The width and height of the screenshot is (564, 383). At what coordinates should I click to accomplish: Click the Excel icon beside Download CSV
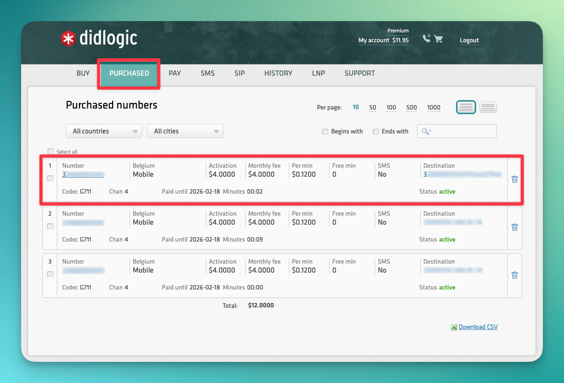(x=454, y=327)
